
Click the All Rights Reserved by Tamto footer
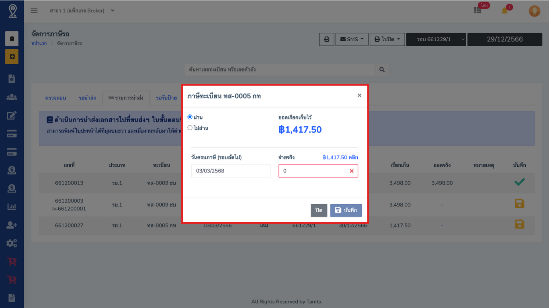pyautogui.click(x=287, y=302)
